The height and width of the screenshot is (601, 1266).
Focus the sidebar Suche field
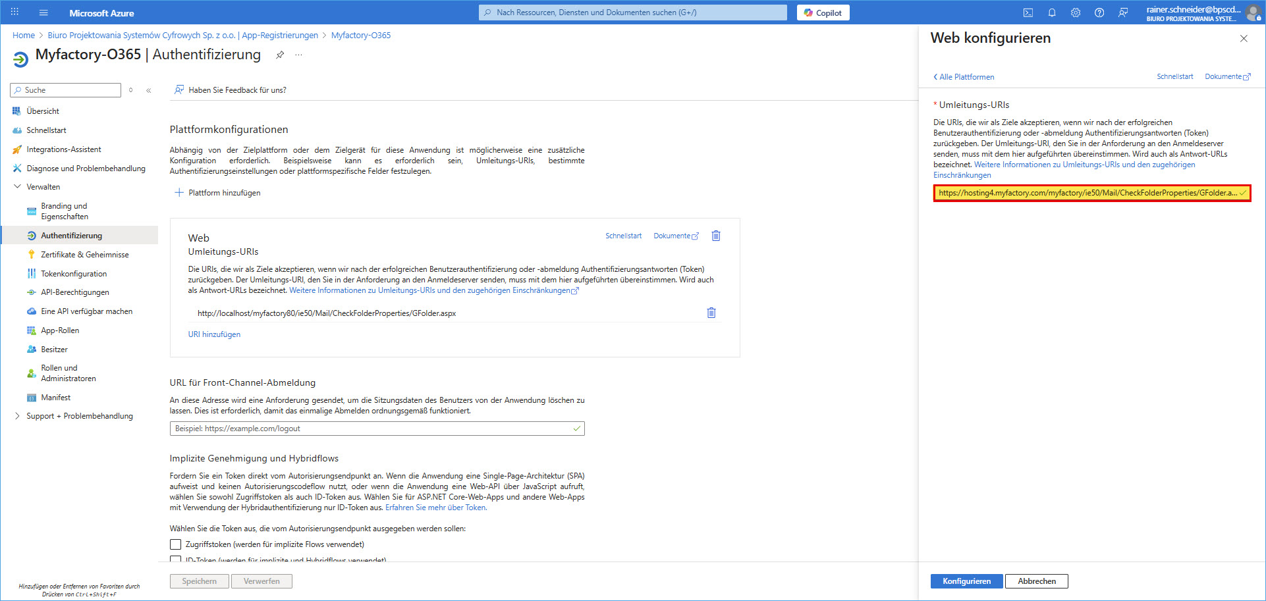66,90
